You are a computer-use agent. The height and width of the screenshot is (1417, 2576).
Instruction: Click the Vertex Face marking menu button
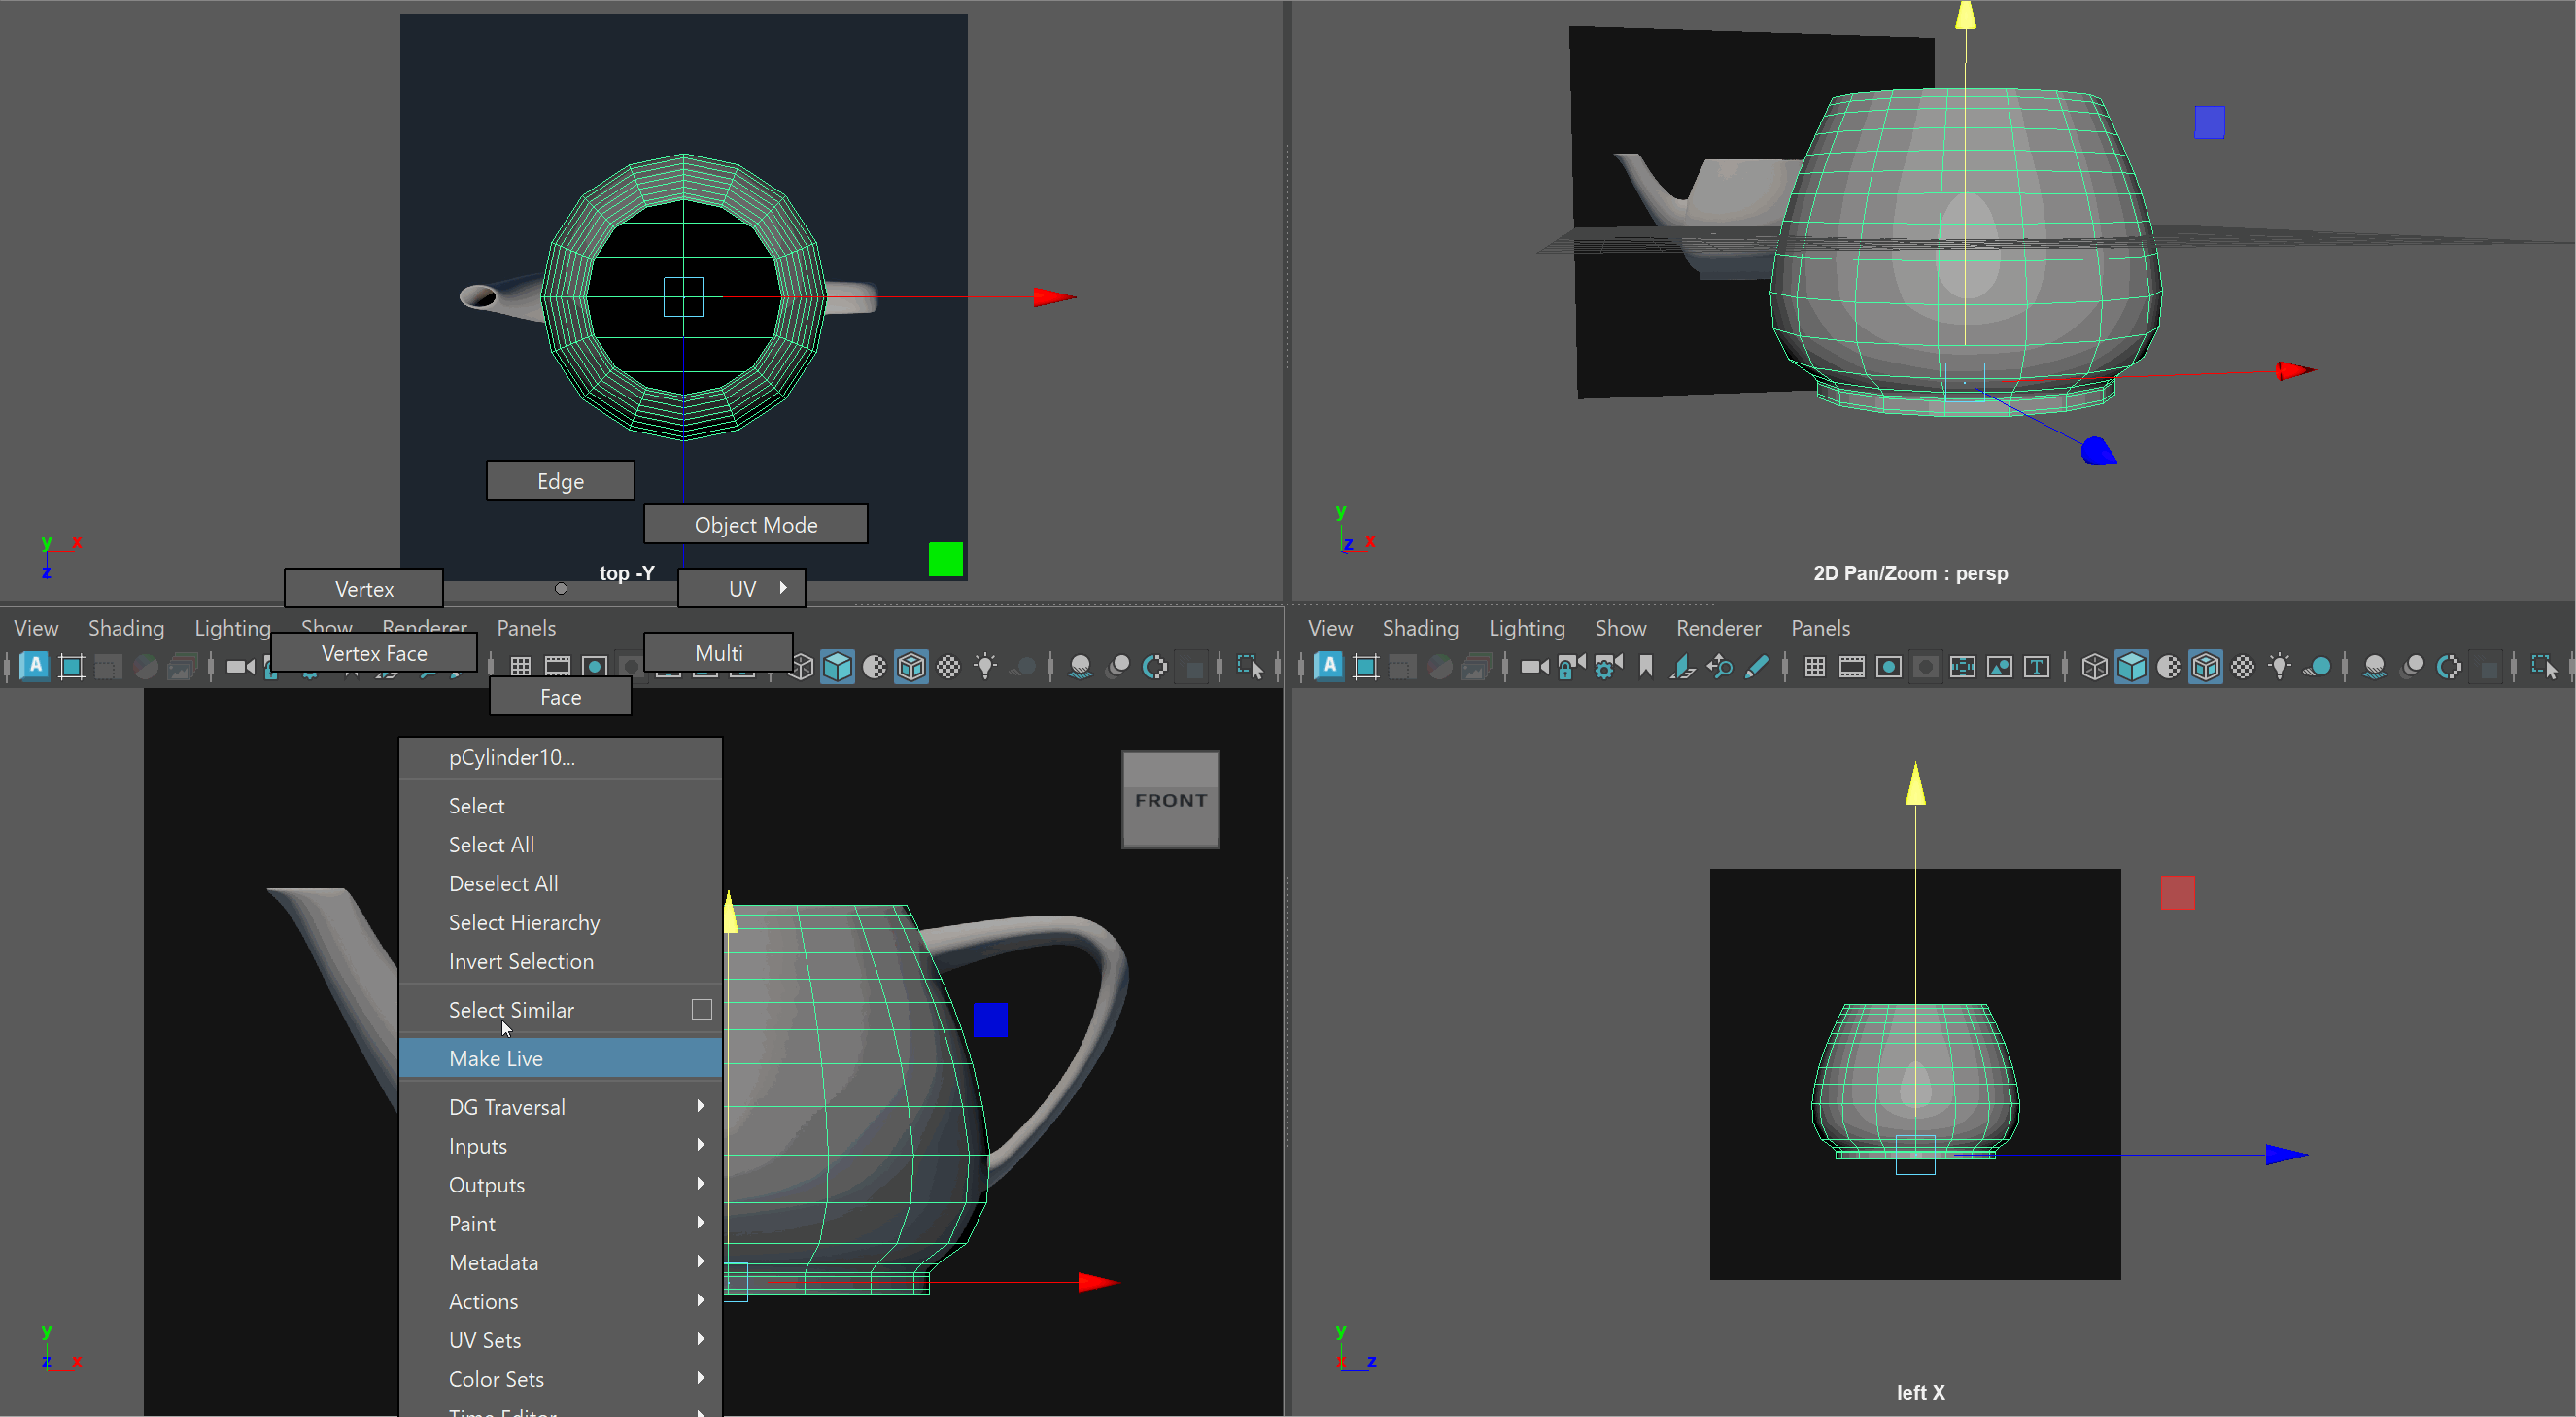[374, 653]
